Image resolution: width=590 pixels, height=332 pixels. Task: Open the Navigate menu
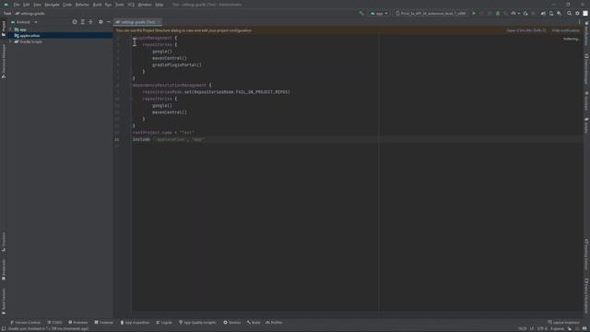(52, 5)
